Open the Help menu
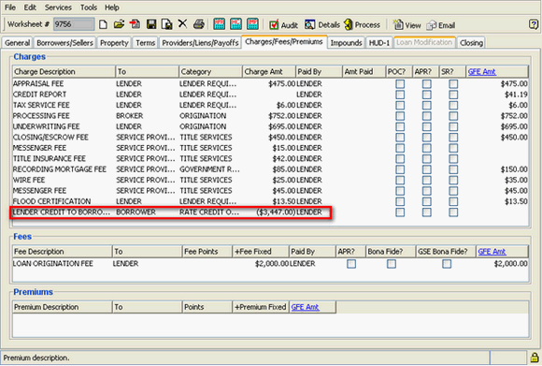 coord(112,7)
